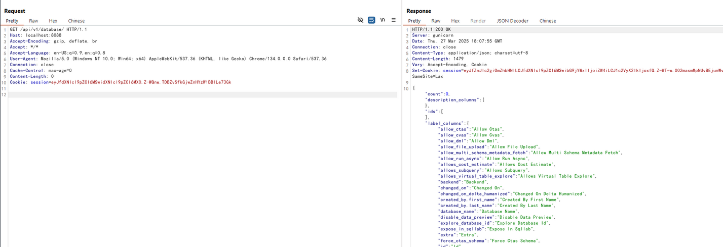Click the Request panel title
Screen dimensions: 723x247
click(15, 11)
